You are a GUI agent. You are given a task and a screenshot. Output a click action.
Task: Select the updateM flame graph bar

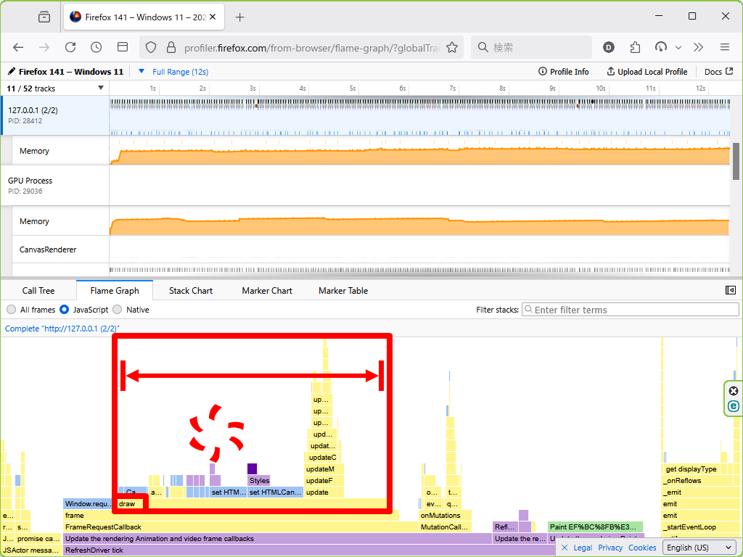point(324,469)
